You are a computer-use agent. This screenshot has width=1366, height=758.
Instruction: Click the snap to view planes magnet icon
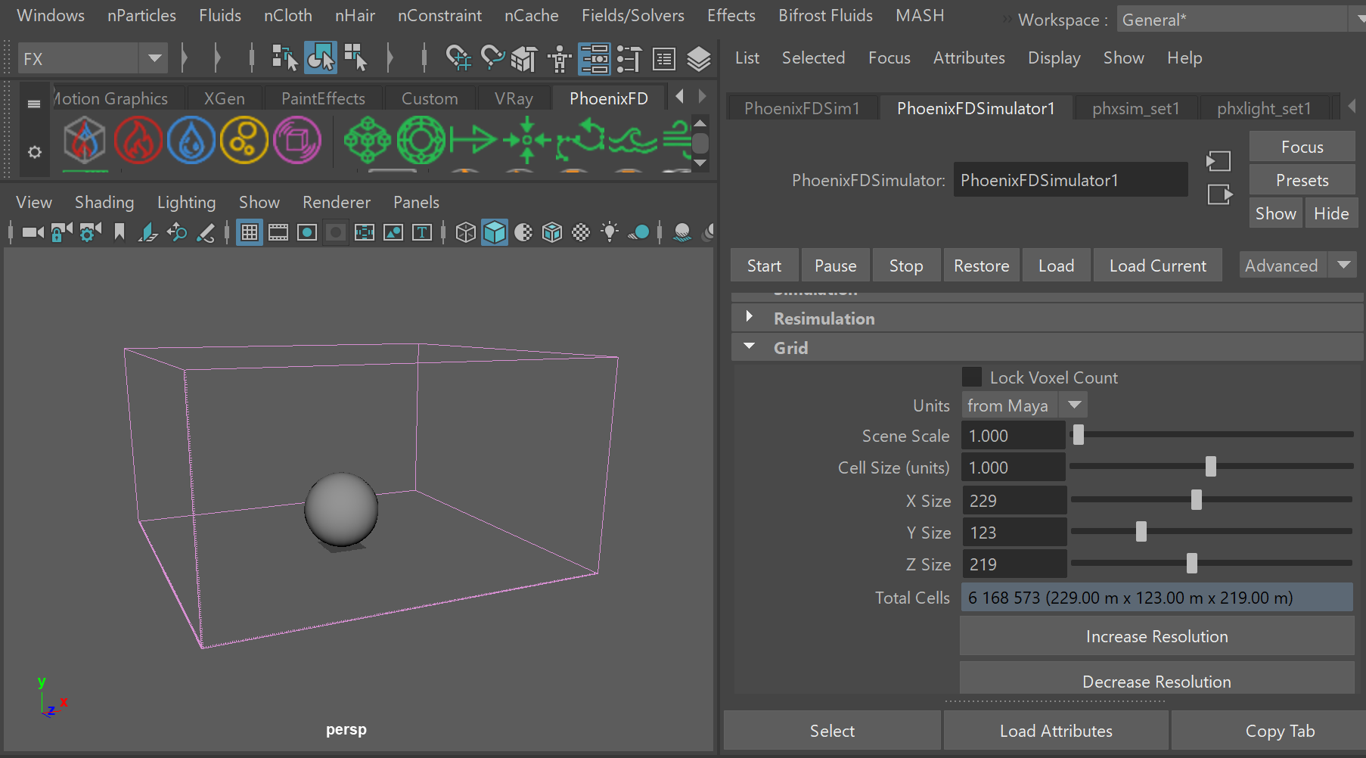pos(492,58)
